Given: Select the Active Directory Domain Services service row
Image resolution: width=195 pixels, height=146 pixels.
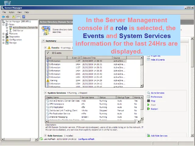Looking at the screenshot, I should click(x=93, y=101).
